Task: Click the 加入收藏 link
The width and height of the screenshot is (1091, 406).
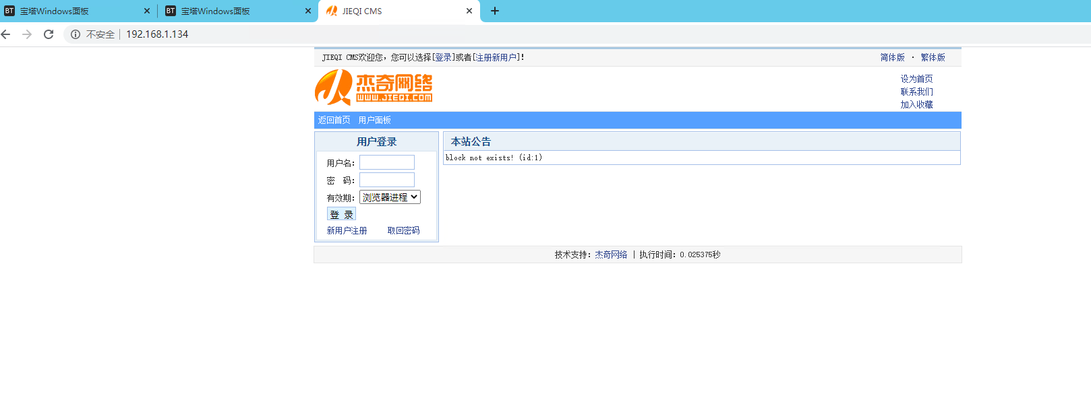Action: [916, 104]
